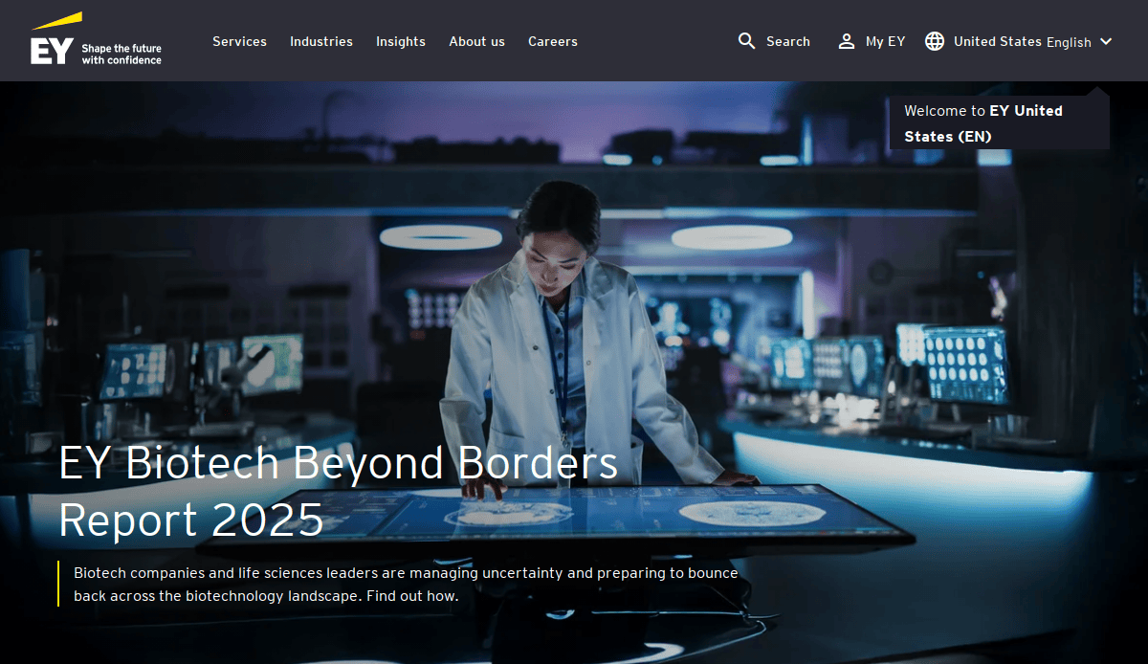Select 'English' in the language area
The width and height of the screenshot is (1148, 664).
coord(1071,42)
